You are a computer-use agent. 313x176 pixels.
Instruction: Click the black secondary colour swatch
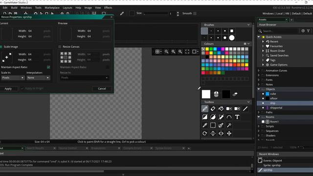226,94
